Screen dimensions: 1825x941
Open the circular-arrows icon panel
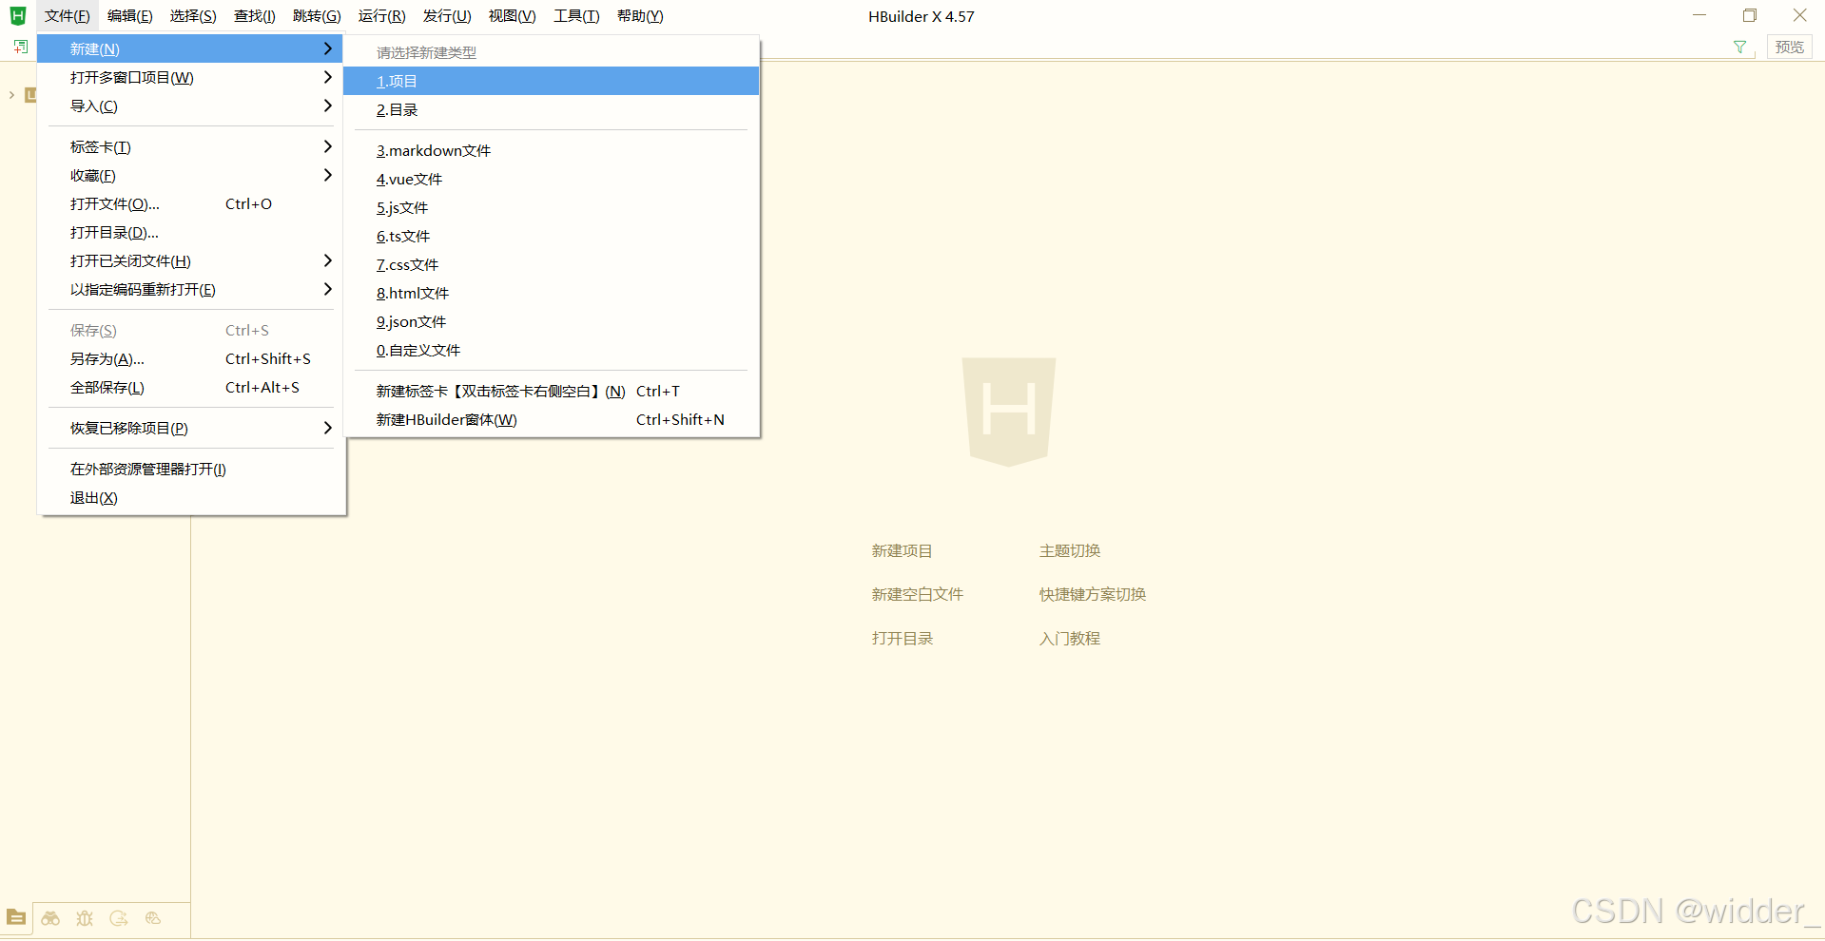[x=119, y=918]
